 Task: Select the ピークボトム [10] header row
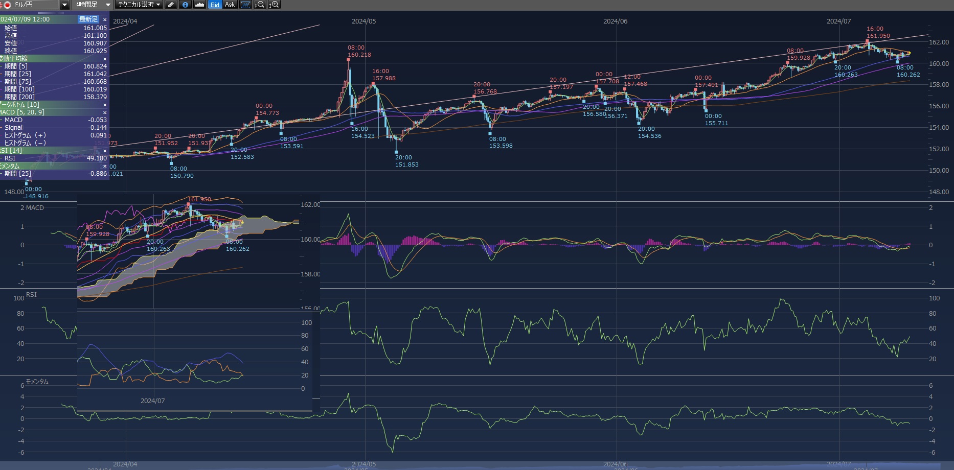(x=31, y=105)
